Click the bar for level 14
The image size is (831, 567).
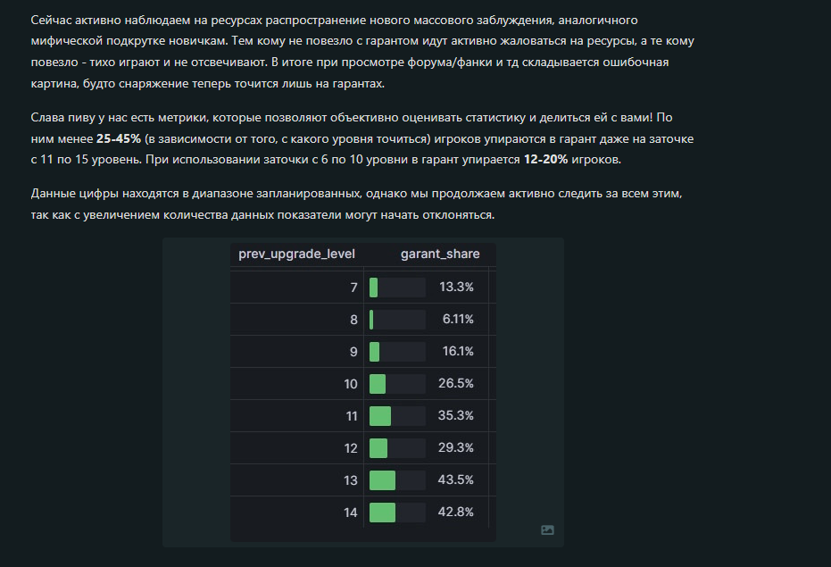[382, 513]
